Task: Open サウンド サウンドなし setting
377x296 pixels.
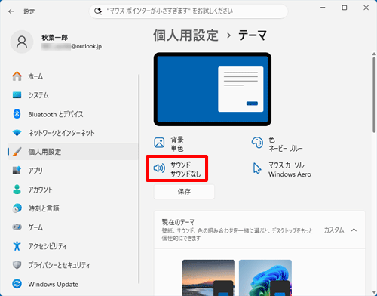Action: pyautogui.click(x=177, y=168)
